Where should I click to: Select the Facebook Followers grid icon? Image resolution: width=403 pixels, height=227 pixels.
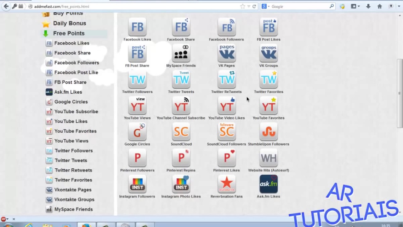point(227,27)
